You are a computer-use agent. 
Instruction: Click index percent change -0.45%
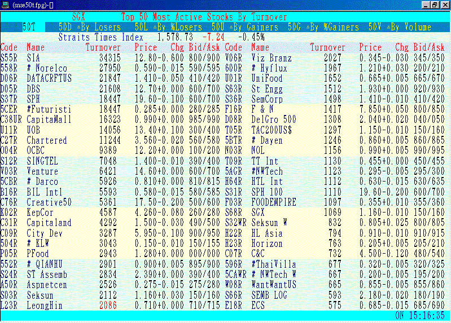click(x=251, y=37)
